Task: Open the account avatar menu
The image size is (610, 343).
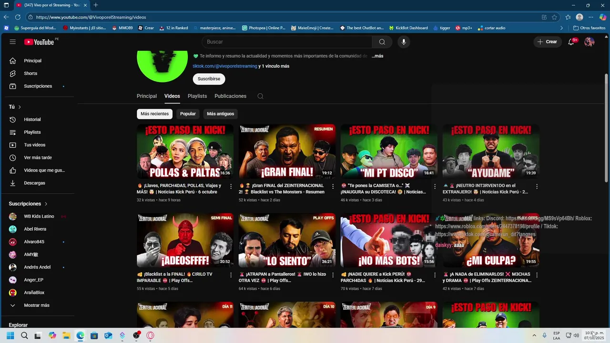Action: tap(590, 42)
